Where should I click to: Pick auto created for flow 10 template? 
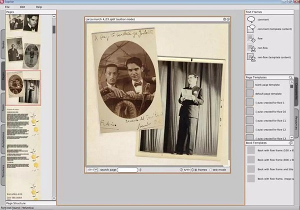268,111
